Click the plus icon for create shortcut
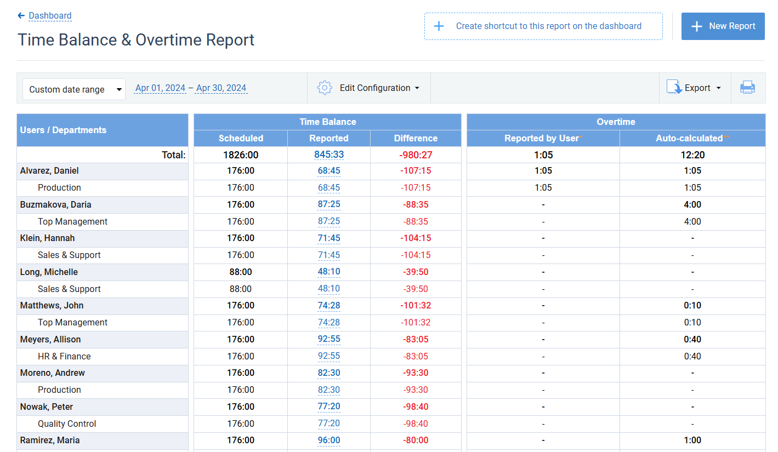This screenshot has width=778, height=452. click(439, 26)
